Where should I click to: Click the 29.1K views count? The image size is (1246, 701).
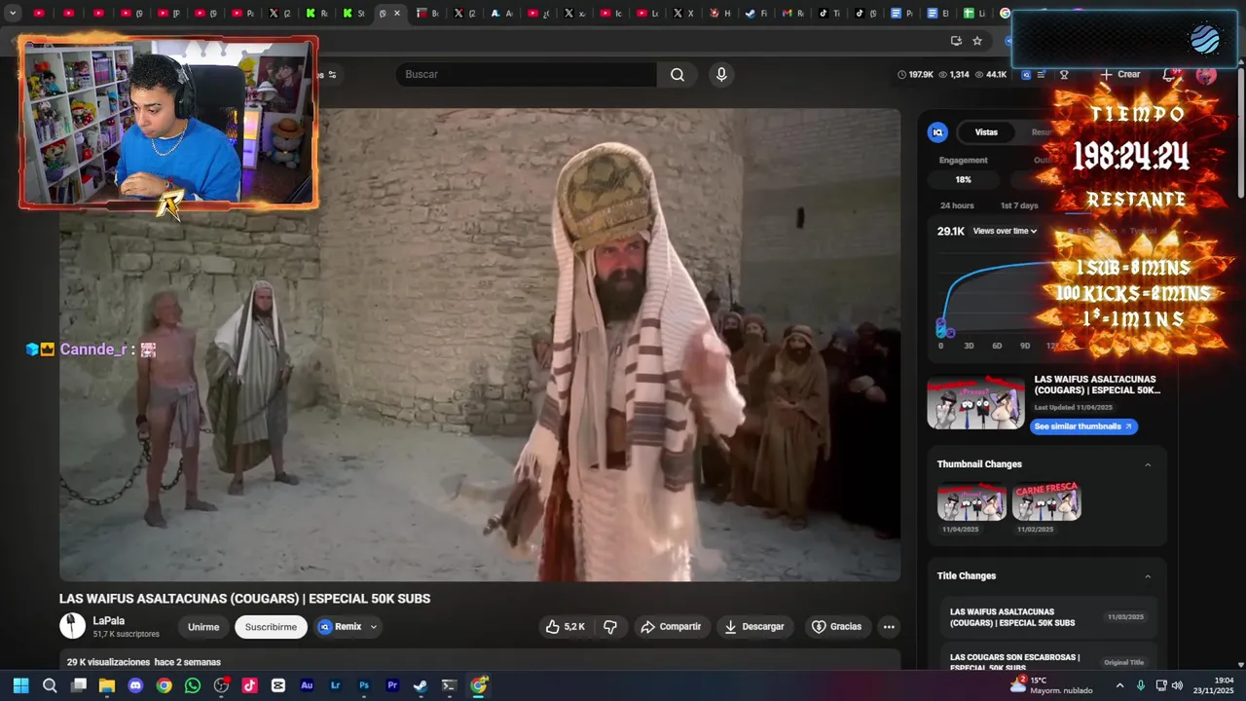click(x=951, y=231)
